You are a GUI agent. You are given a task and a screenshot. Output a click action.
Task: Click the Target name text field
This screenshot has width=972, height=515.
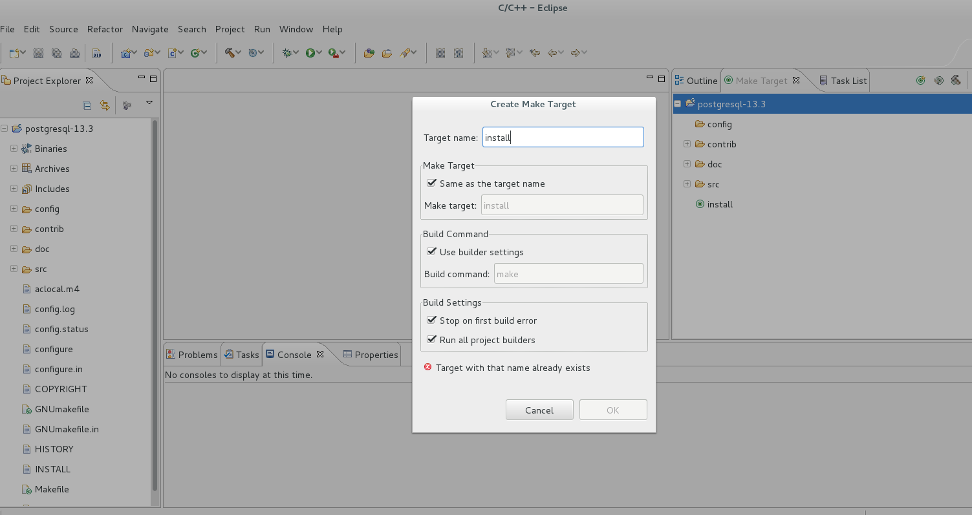tap(563, 137)
